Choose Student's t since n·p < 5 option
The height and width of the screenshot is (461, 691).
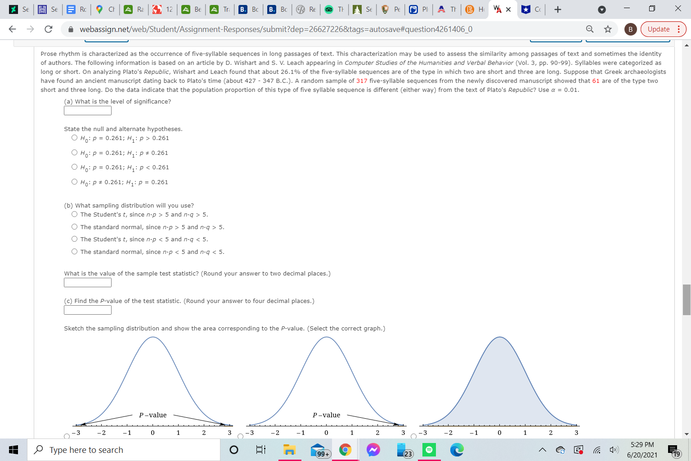pos(75,239)
